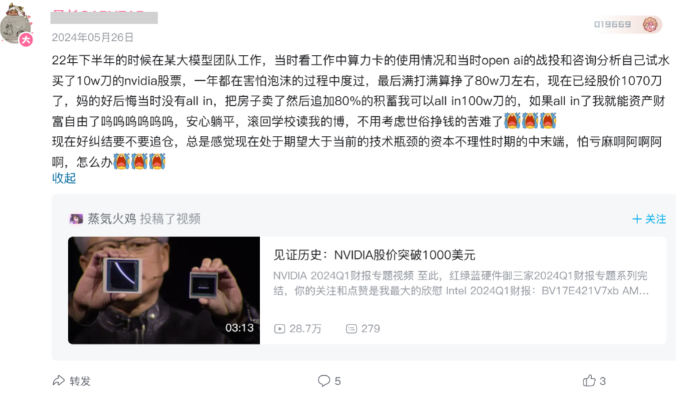Open the NVIDIA video thumbnail

coord(164,290)
